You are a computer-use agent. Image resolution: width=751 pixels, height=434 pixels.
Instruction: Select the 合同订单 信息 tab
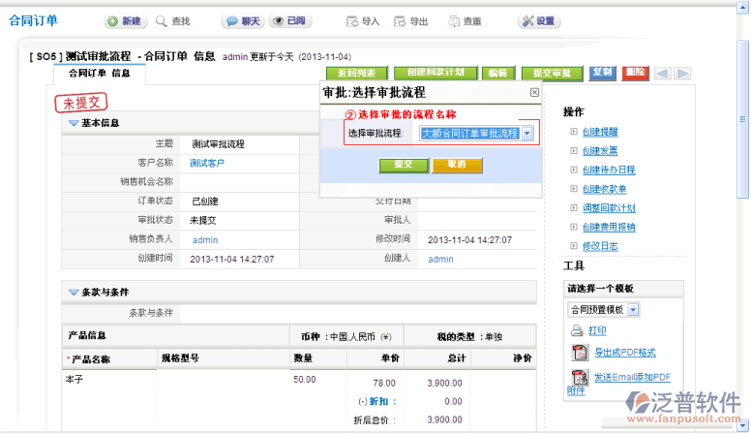pos(99,73)
